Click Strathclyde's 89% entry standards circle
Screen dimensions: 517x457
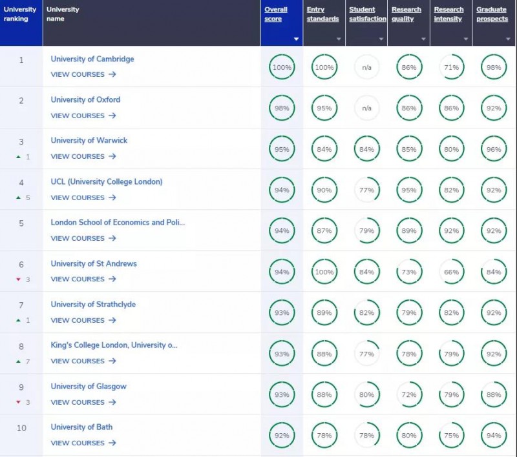[x=324, y=313]
